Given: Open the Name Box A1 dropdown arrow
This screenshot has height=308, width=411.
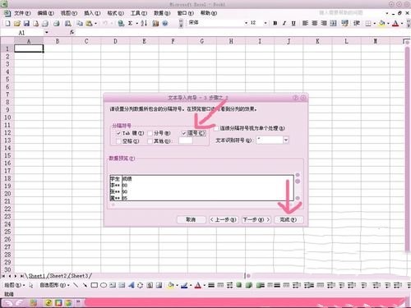Looking at the screenshot, I should click(47, 33).
